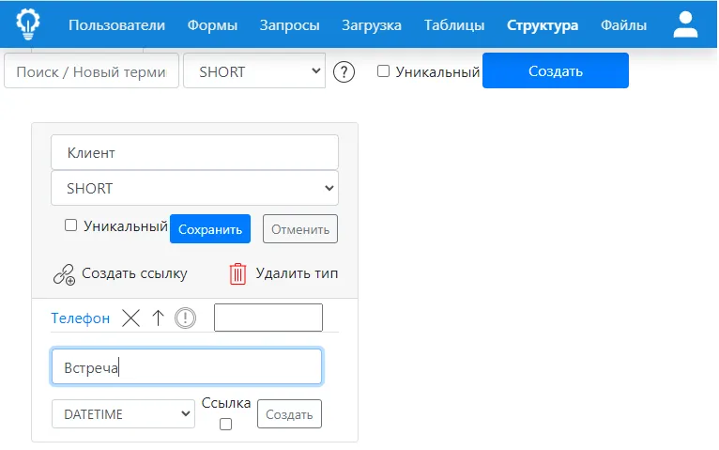Viewport: 719px width, 450px height.
Task: Open the SHORT dropdown under Клиент field
Action: click(195, 188)
